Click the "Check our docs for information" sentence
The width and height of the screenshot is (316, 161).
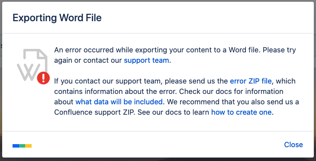pos(231,91)
